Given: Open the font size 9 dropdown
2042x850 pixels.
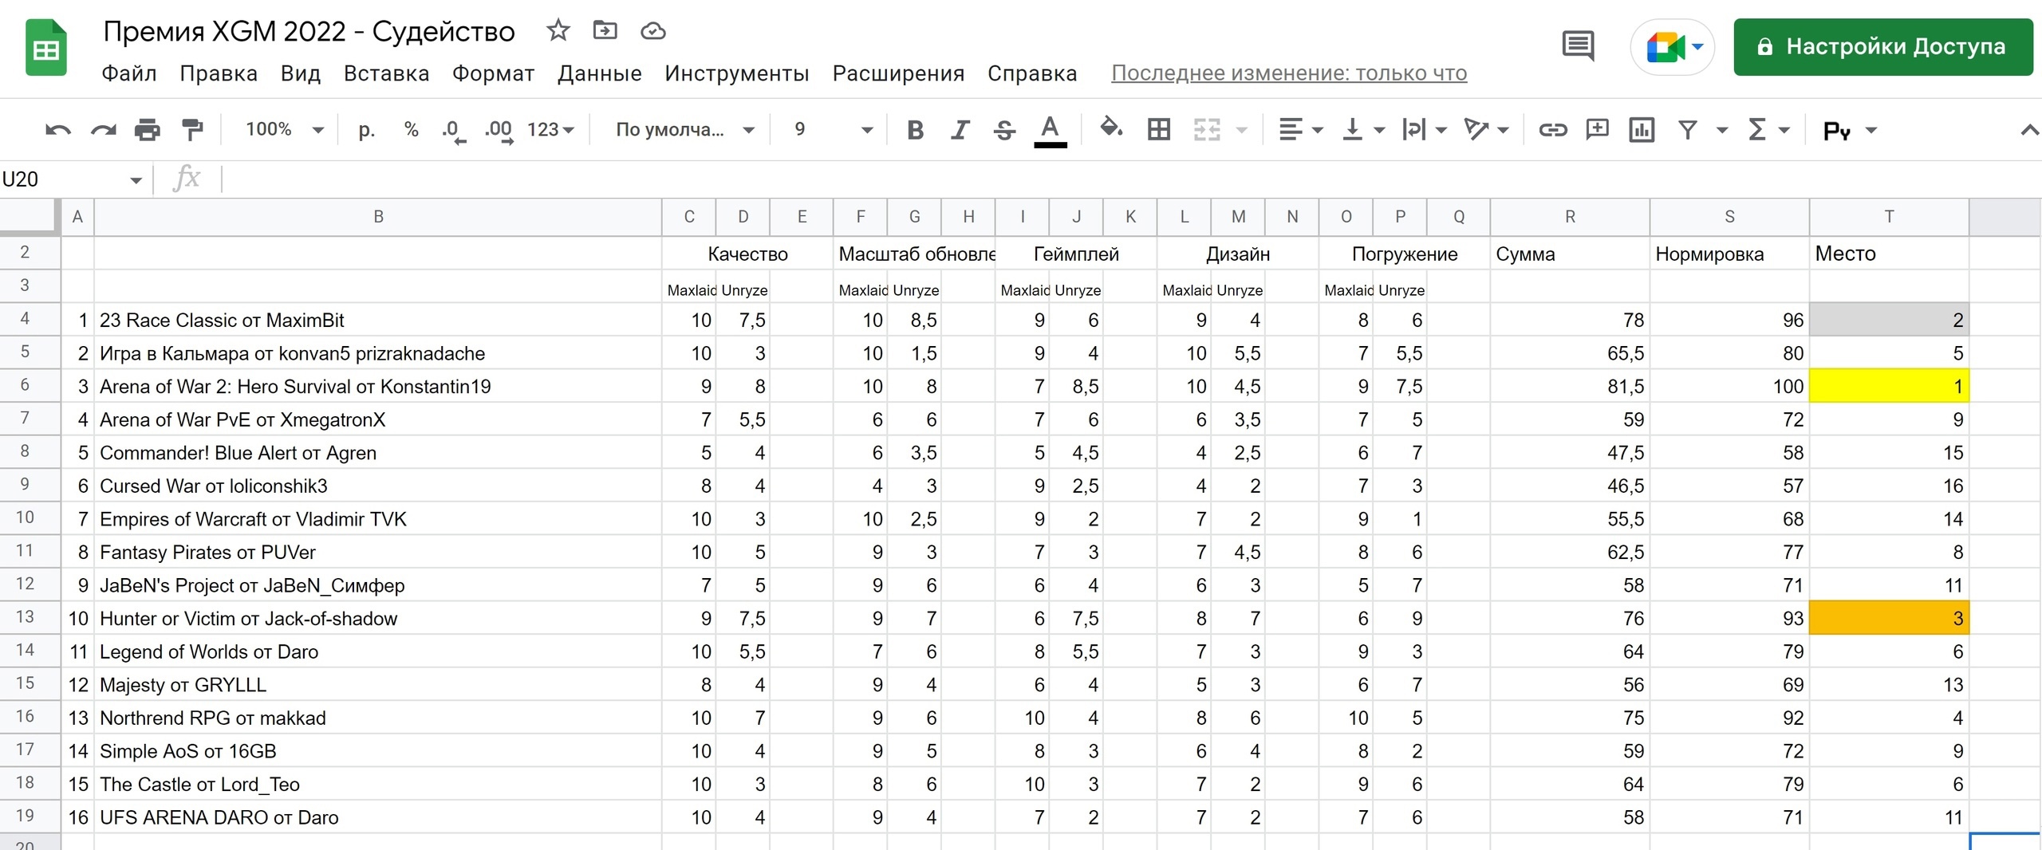Looking at the screenshot, I should pyautogui.click(x=834, y=130).
